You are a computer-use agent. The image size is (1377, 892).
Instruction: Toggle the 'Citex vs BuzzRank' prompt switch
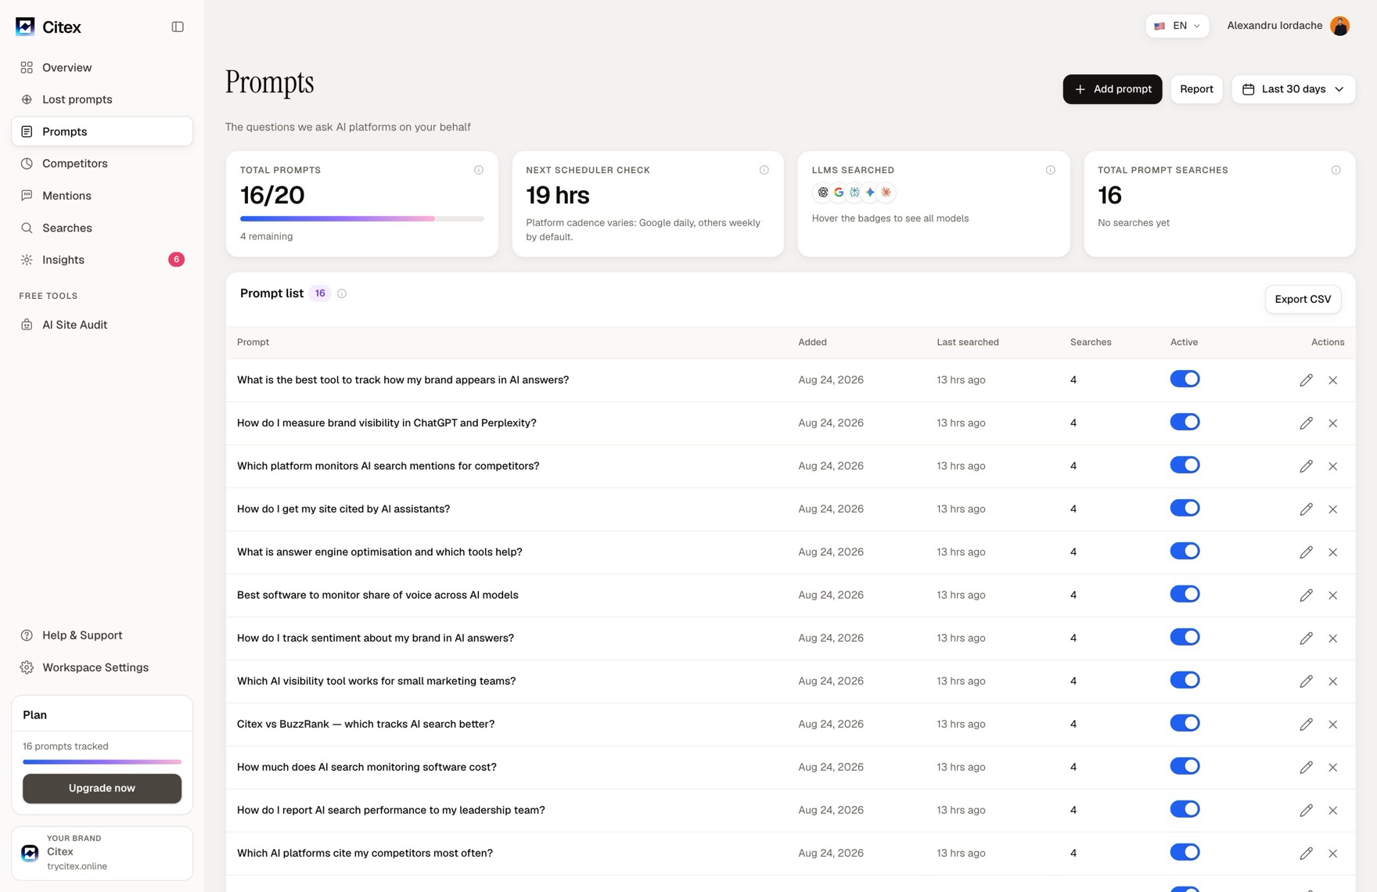tap(1185, 723)
